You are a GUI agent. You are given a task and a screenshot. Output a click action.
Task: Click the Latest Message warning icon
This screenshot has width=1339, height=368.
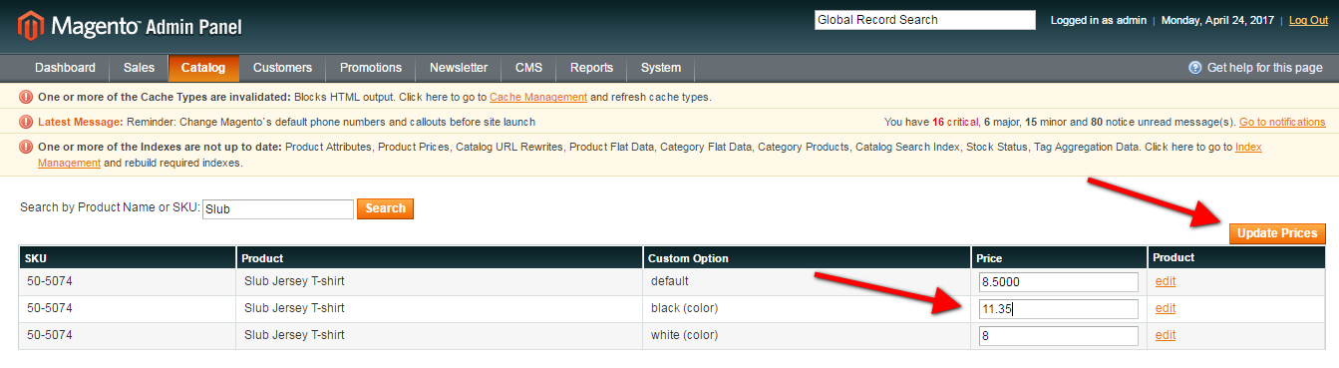click(x=26, y=122)
